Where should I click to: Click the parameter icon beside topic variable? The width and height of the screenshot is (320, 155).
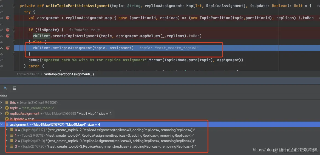click(x=7, y=108)
